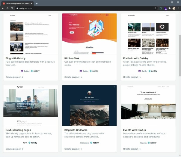Screen dimensions: 181x157
Task: Open the Kitchen Sink preview thumbnail
Action: coord(90,34)
